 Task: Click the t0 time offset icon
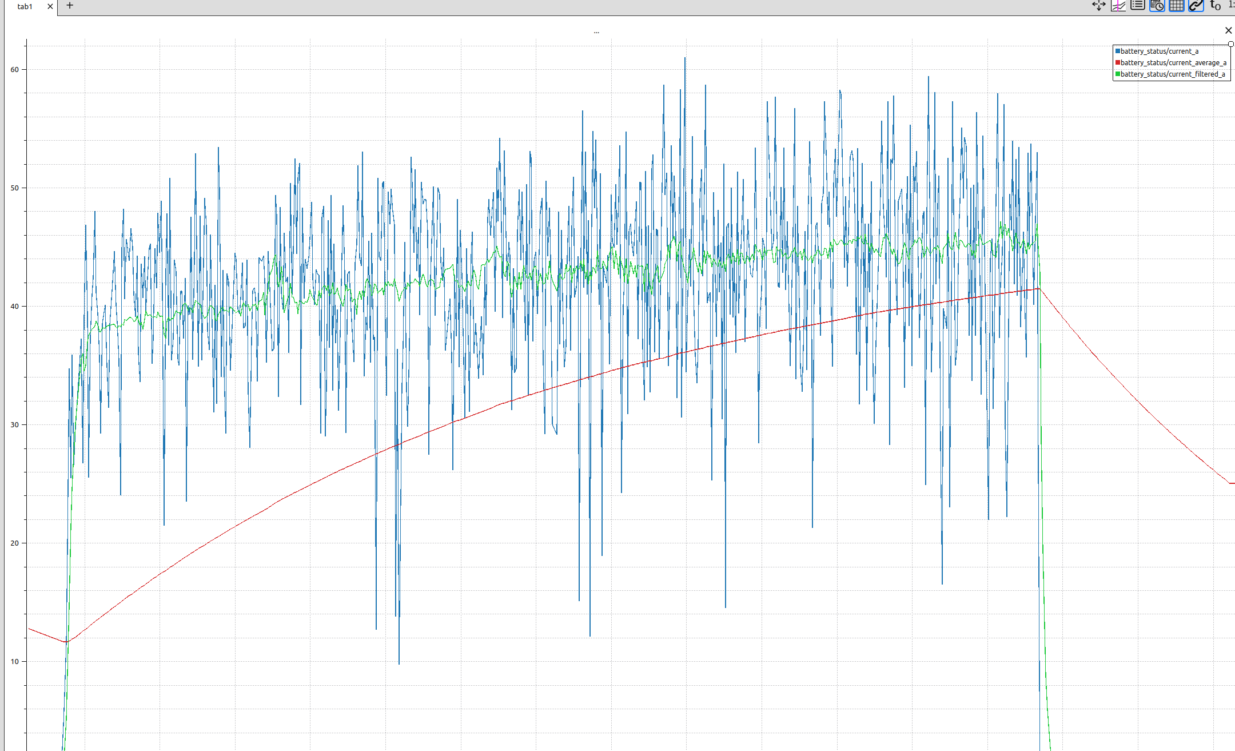[1216, 6]
